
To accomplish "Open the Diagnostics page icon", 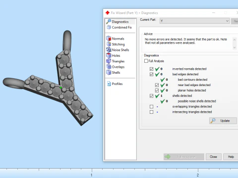I will (109, 21).
